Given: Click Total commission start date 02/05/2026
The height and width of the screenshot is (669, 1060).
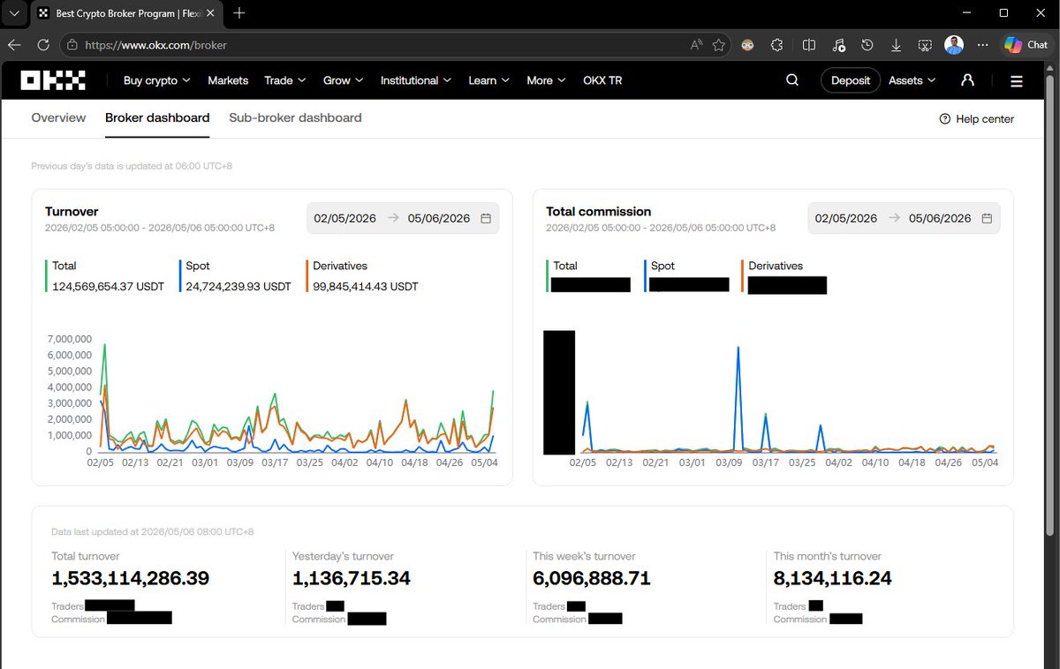Looking at the screenshot, I should pyautogui.click(x=846, y=218).
